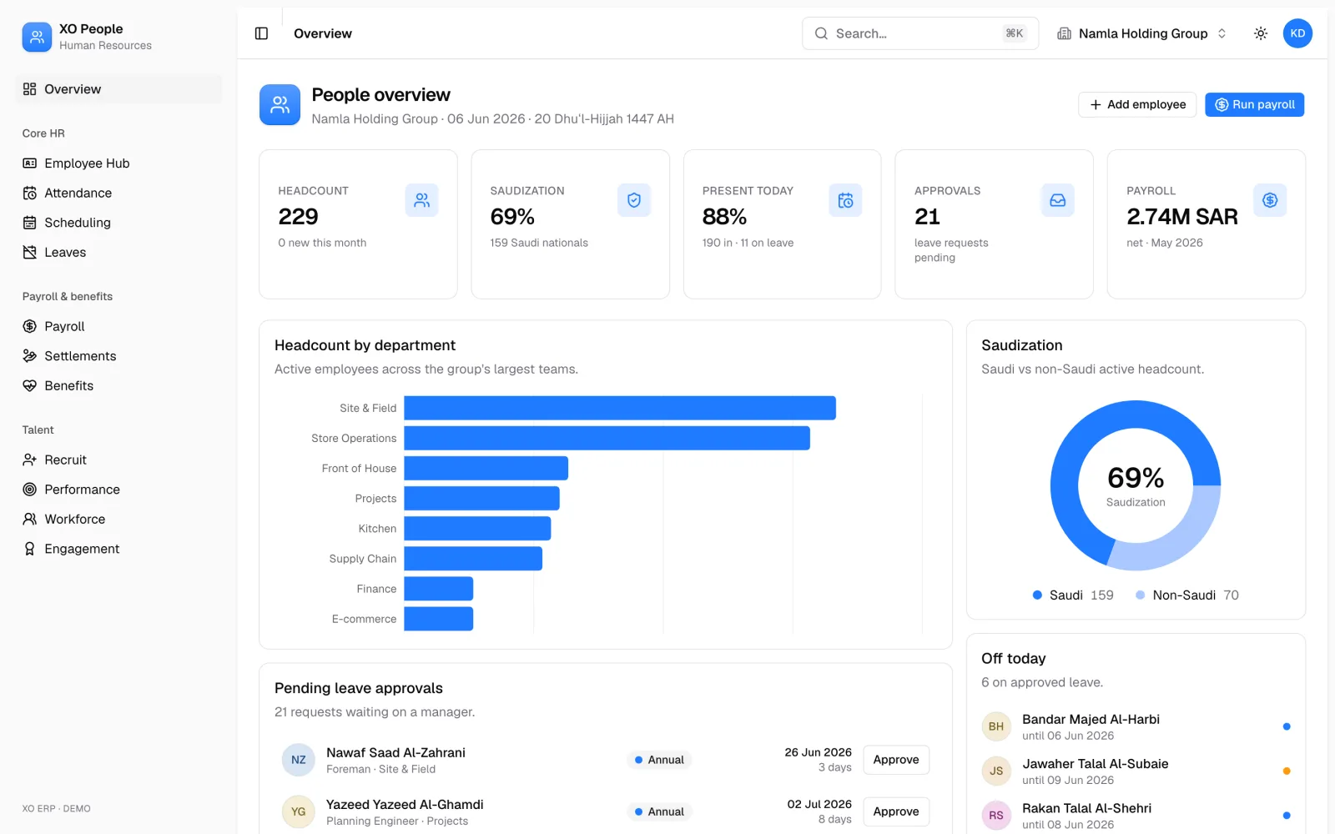Viewport: 1335px width, 834px height.
Task: Select Bandar Majed Al-Harbi in Off today
Action: pyautogui.click(x=1136, y=726)
